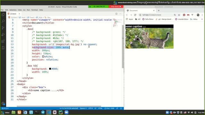Select the Document tab in Chromium
205x115 pixels.
[141, 11]
